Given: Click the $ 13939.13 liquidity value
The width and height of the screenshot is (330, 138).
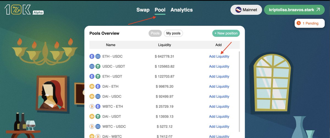Looking at the screenshot, I should (164, 117).
